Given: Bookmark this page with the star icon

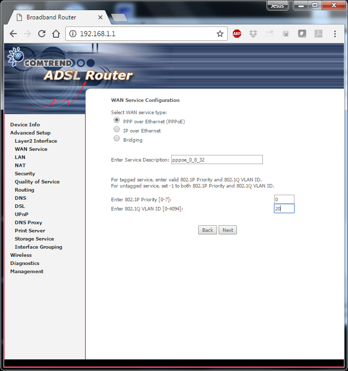Looking at the screenshot, I should (x=220, y=34).
